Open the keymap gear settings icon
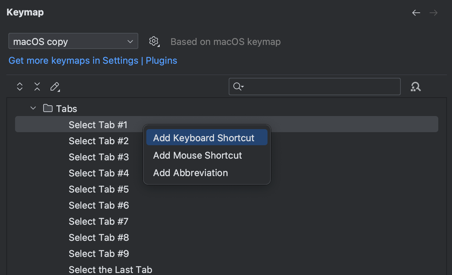This screenshot has height=275, width=452. [x=154, y=41]
